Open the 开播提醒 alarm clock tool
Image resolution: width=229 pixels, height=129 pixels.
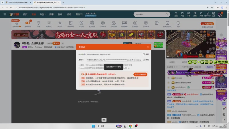pos(70,24)
